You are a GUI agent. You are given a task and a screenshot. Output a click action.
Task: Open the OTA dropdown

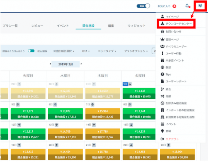click(x=86, y=51)
